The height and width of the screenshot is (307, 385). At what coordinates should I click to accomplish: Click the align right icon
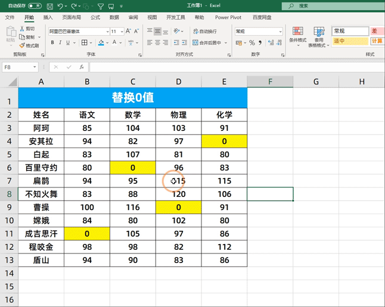(166, 42)
